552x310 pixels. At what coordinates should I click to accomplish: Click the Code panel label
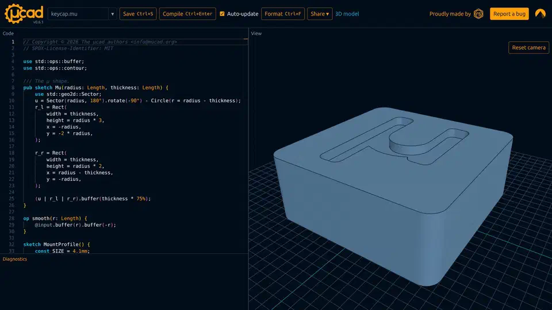[x=8, y=33]
